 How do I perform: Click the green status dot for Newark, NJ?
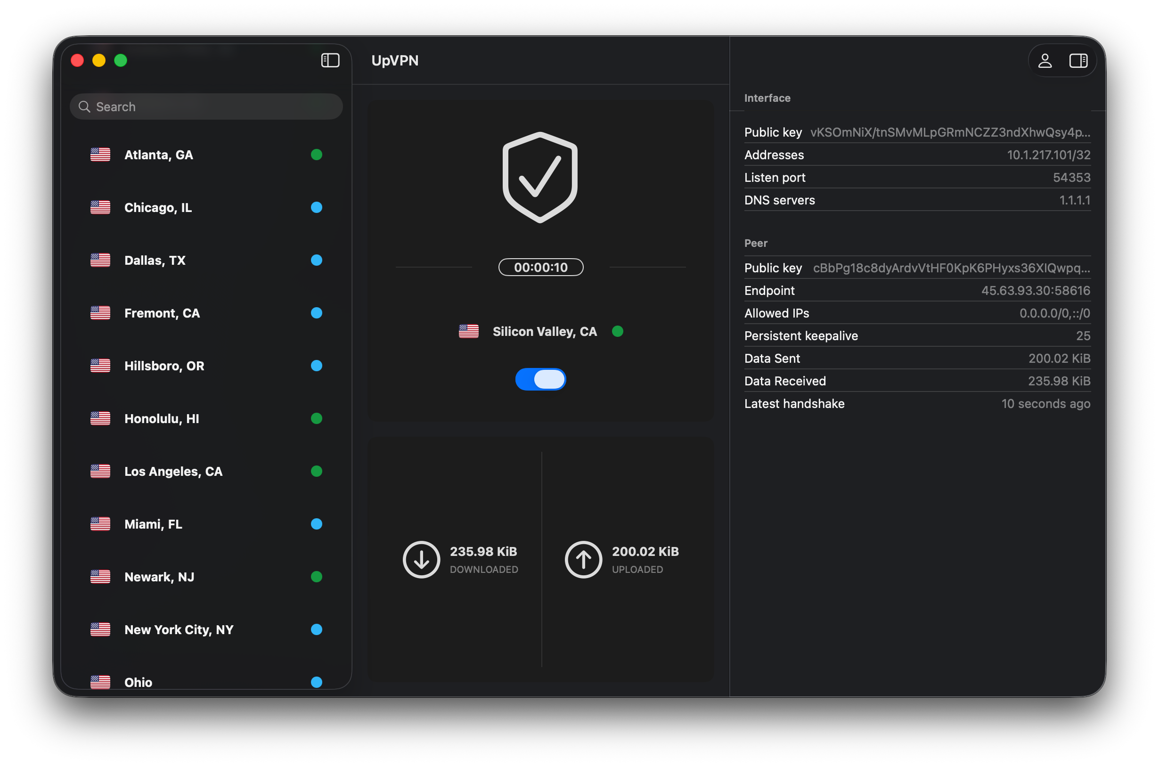pyautogui.click(x=317, y=577)
